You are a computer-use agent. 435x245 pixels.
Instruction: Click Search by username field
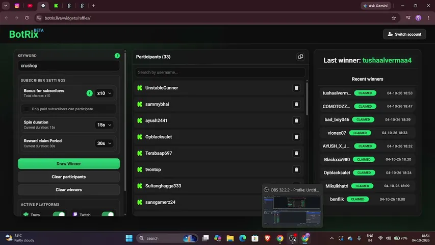tap(220, 72)
